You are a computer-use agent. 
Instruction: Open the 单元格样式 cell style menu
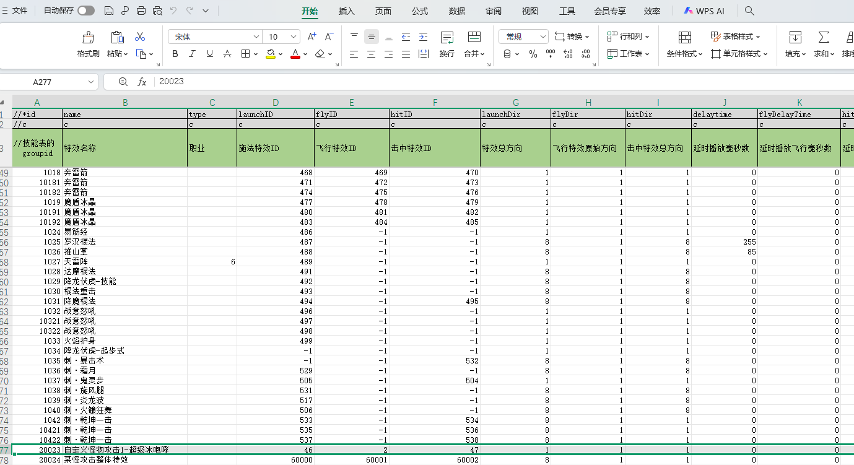click(x=739, y=54)
